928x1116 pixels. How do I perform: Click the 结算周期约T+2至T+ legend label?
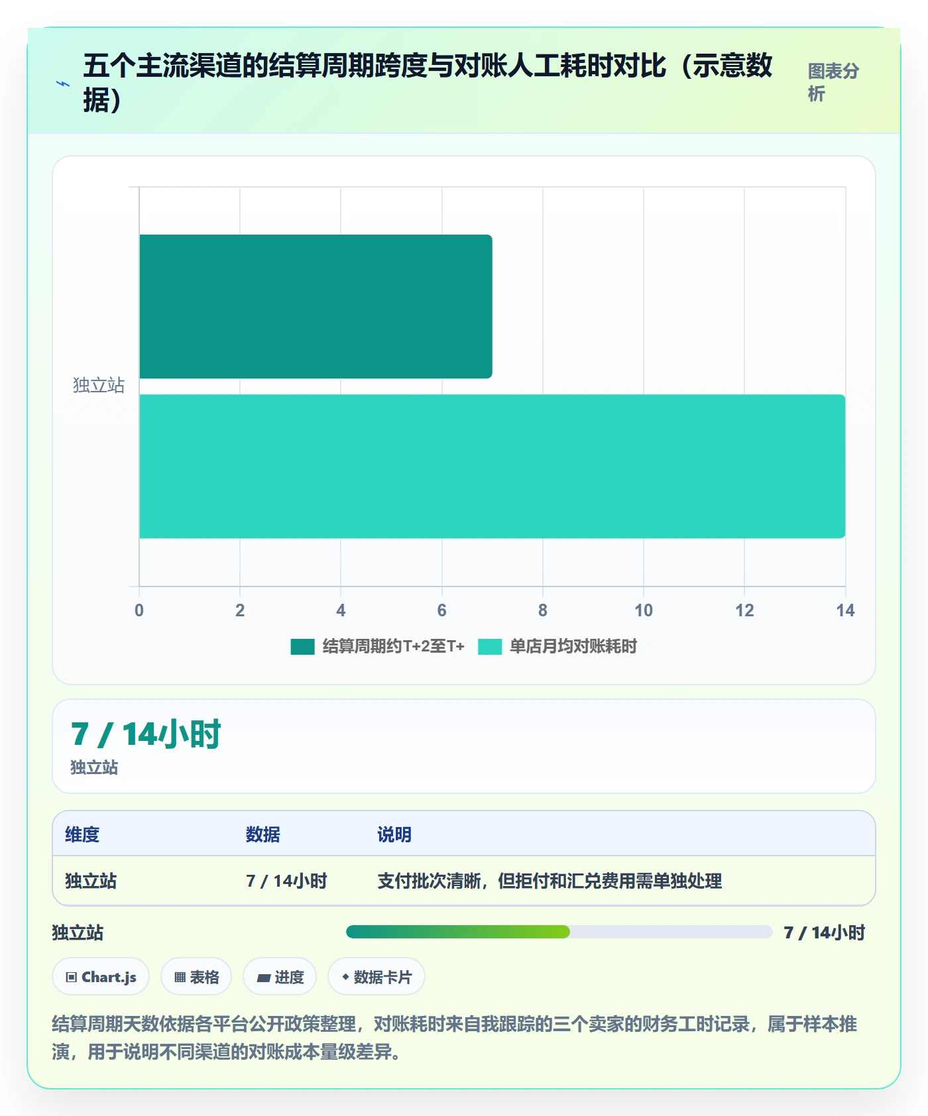394,647
